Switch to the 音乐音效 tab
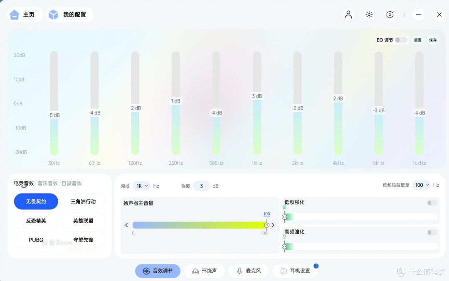The image size is (449, 281). coord(47,183)
